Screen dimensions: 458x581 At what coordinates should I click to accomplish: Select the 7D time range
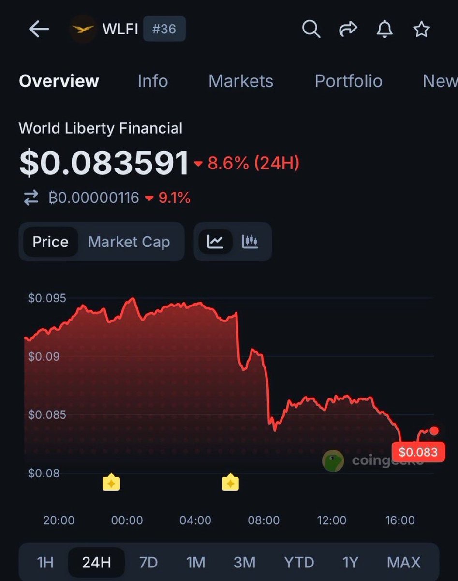[x=148, y=562]
